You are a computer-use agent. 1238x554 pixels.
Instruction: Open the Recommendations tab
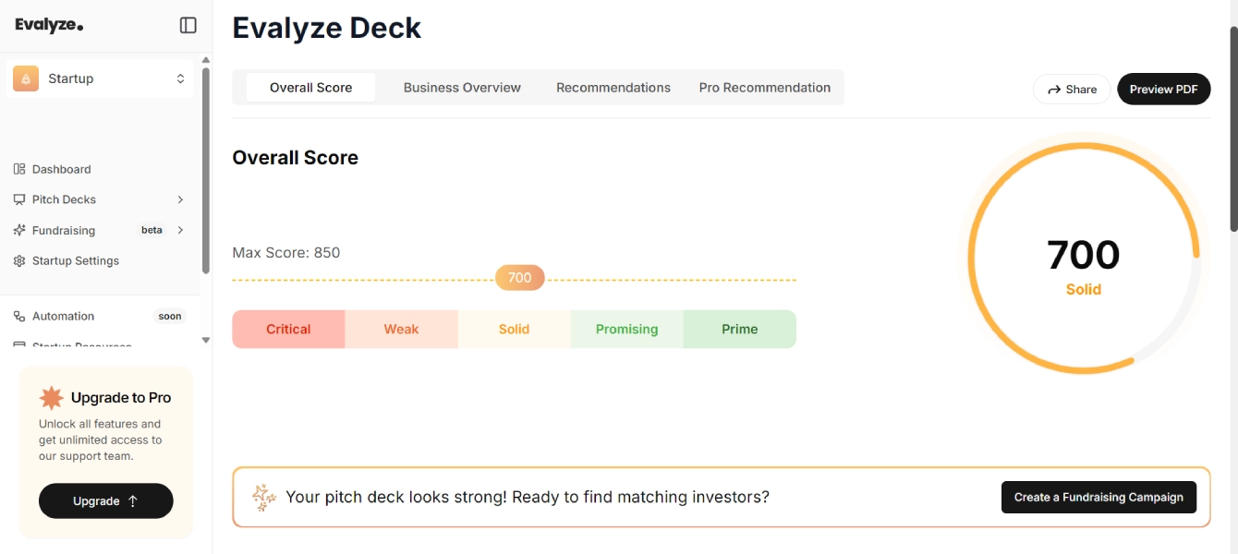tap(613, 88)
